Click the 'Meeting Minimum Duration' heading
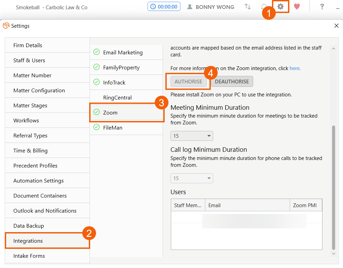This screenshot has width=343, height=268. click(210, 107)
